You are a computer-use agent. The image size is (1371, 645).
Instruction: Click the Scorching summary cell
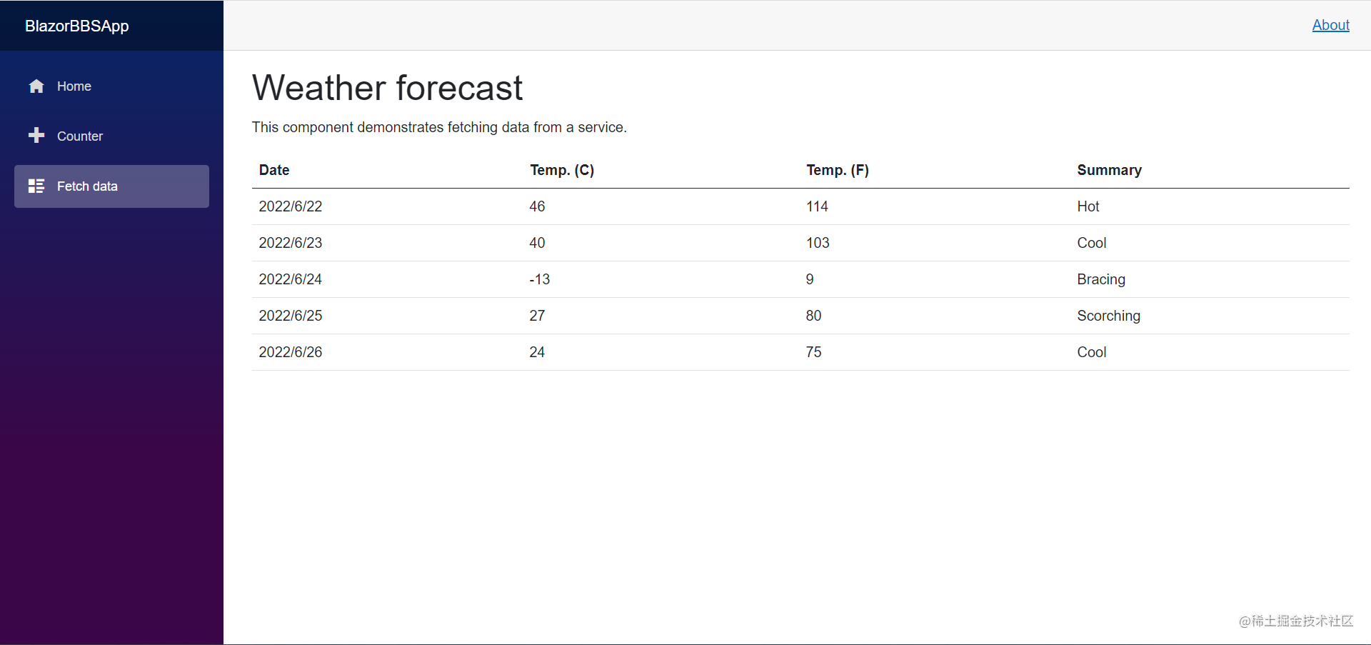tap(1108, 316)
